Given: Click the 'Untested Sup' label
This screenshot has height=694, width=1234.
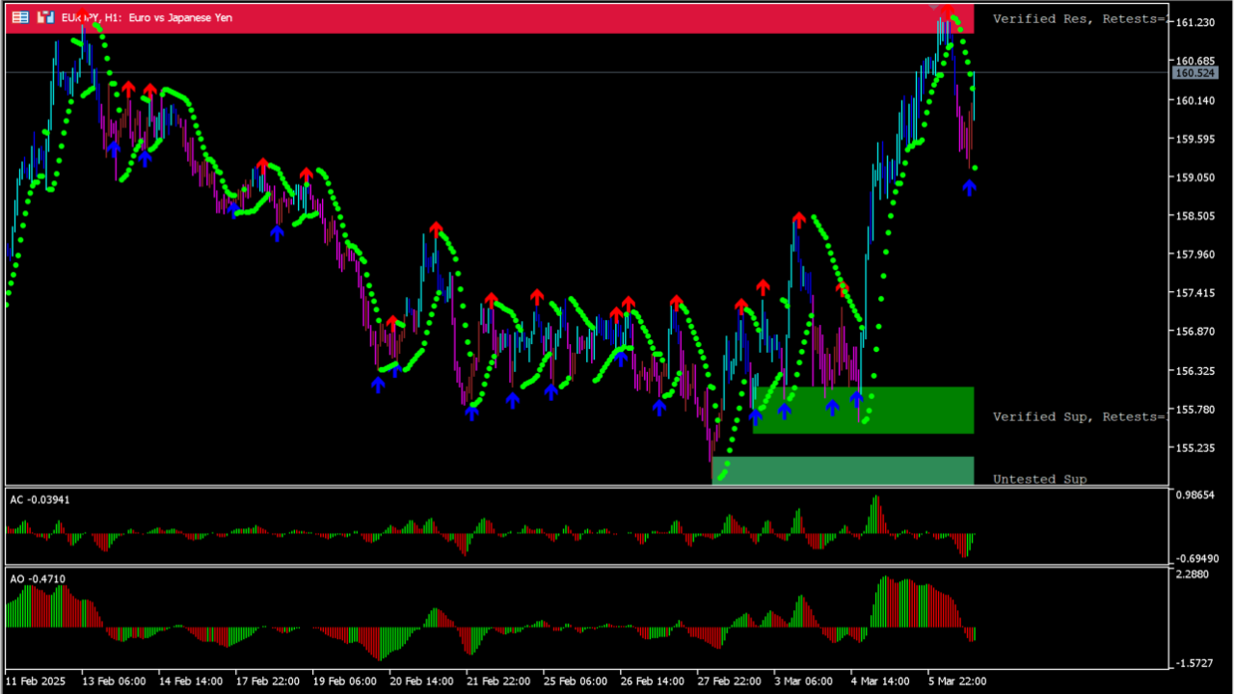Looking at the screenshot, I should coord(1040,479).
